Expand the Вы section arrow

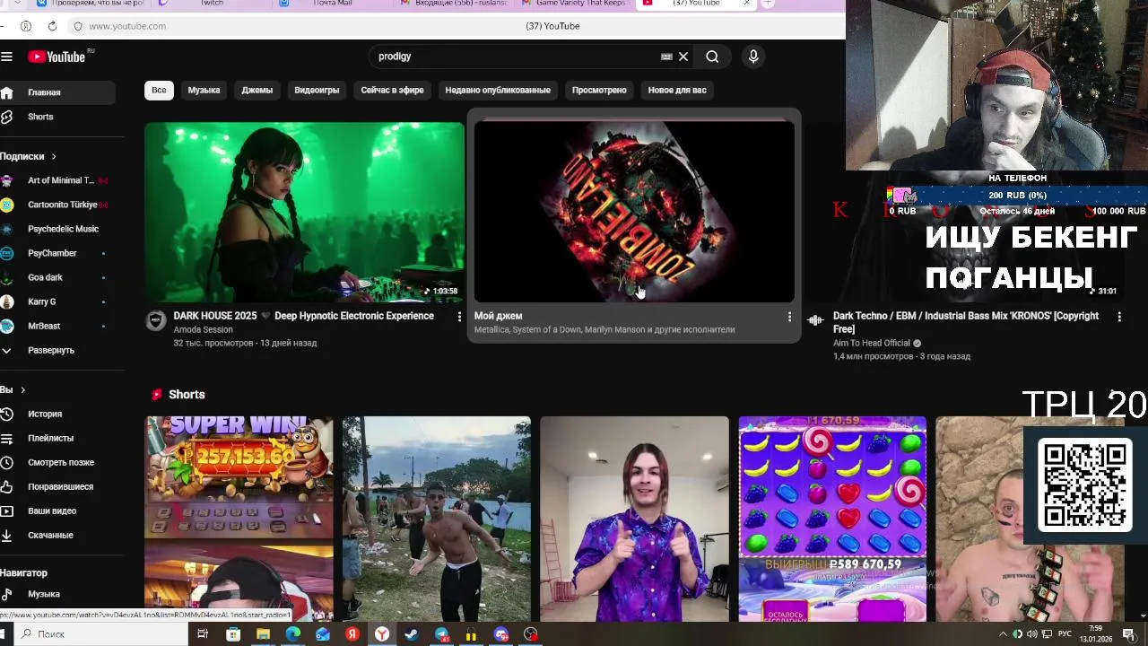coord(22,389)
